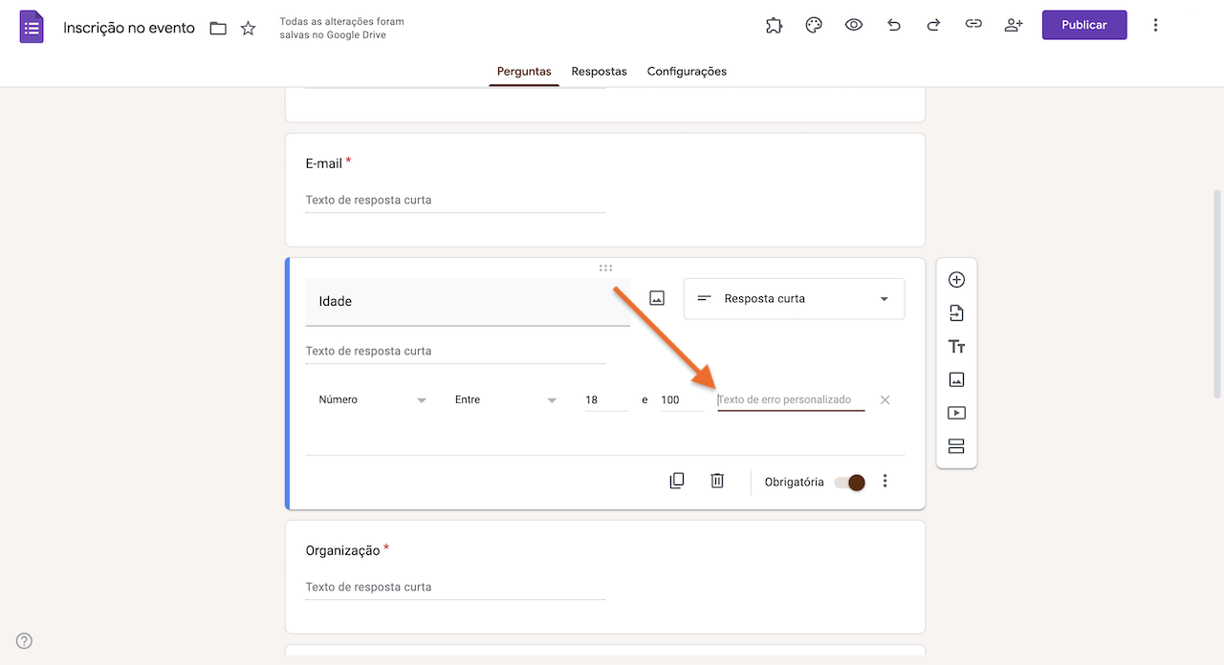The width and height of the screenshot is (1224, 665).
Task: Insert a new section from sidebar
Action: pyautogui.click(x=956, y=445)
